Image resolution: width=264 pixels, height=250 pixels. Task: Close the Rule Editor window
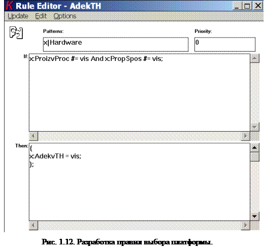(x=258, y=6)
